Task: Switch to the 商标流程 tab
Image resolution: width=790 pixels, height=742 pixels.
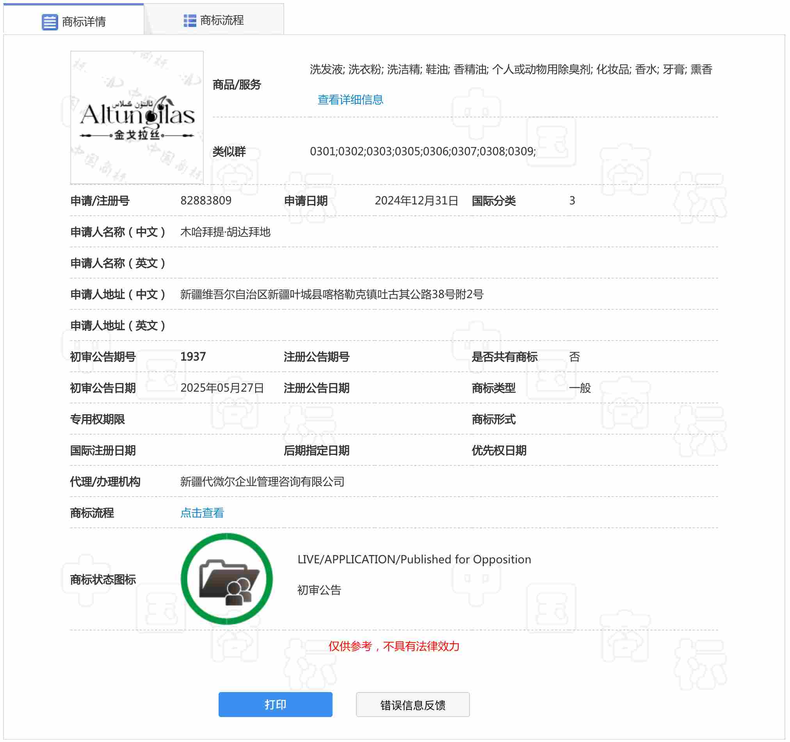Action: pyautogui.click(x=222, y=20)
